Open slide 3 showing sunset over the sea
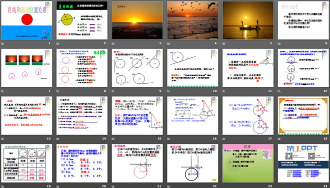 point(137,20)
